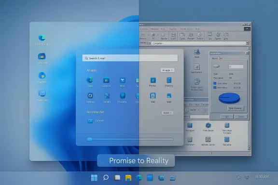Image resolution: width=278 pixels, height=185 pixels.
Task: Open the grey checkmark icon in the lower panel
Action: tap(208, 139)
